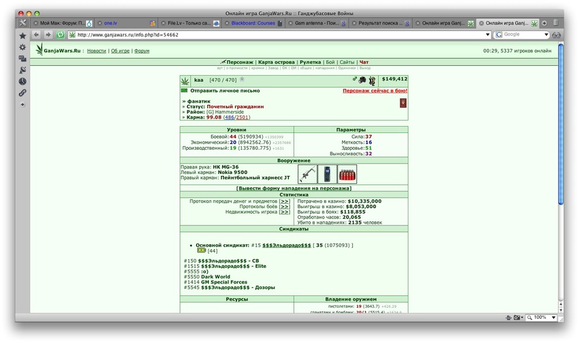This screenshot has height=343, width=579.
Task: Click the Персонаж сейчас в бою link
Action: 375,91
